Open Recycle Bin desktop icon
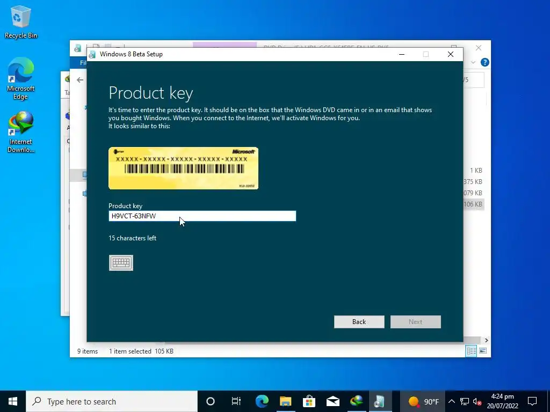Image resolution: width=550 pixels, height=412 pixels. click(x=21, y=23)
